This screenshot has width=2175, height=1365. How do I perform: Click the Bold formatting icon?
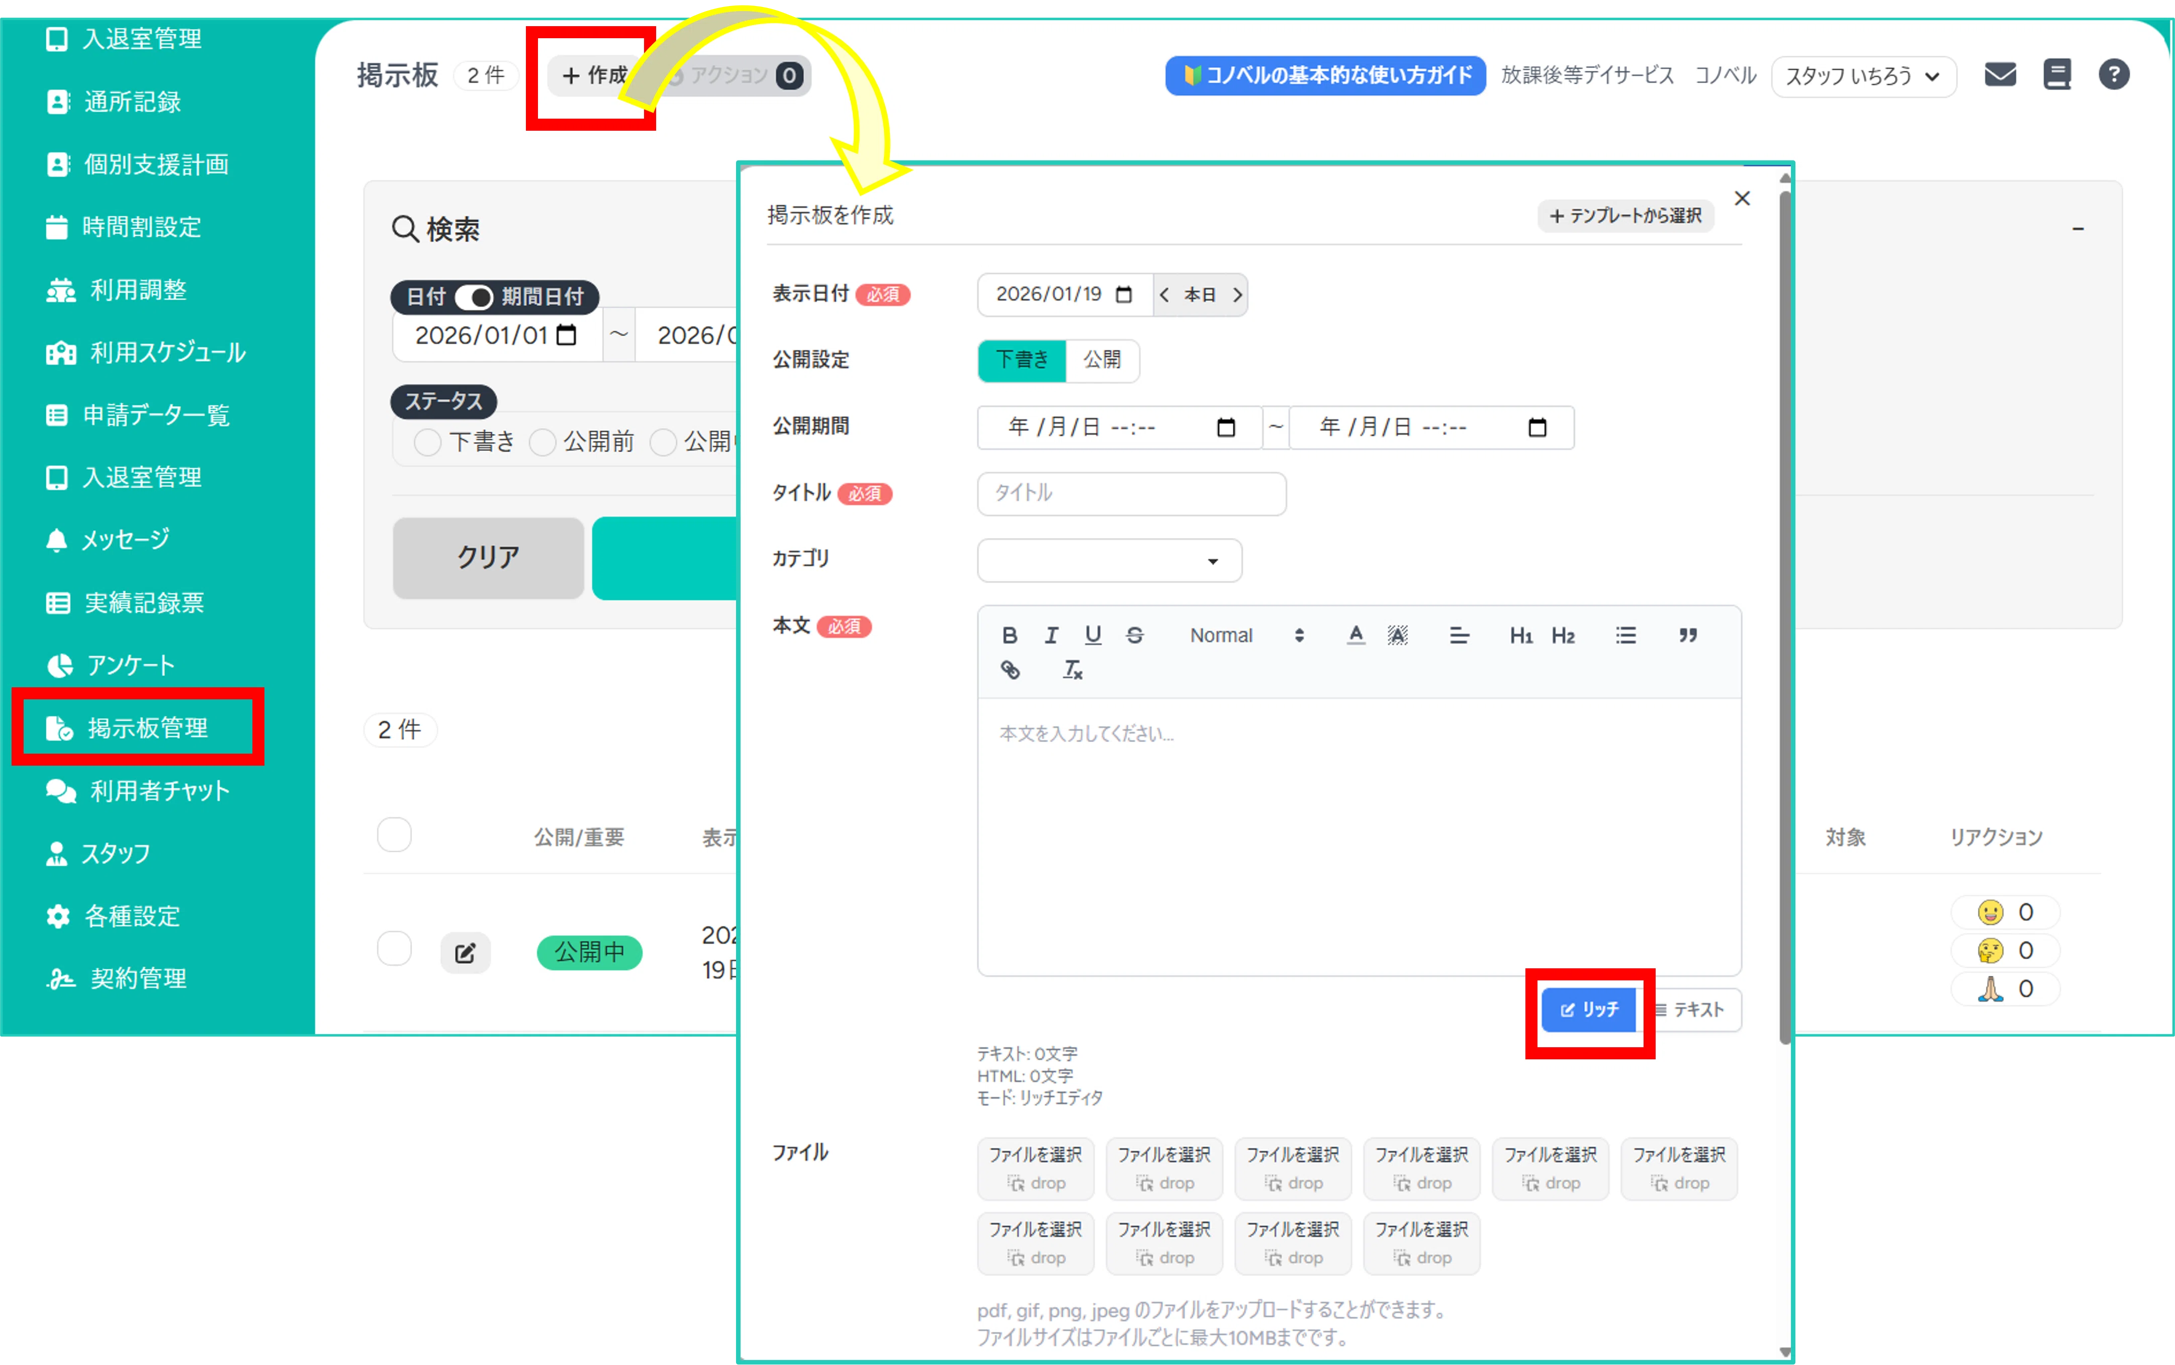tap(1010, 635)
